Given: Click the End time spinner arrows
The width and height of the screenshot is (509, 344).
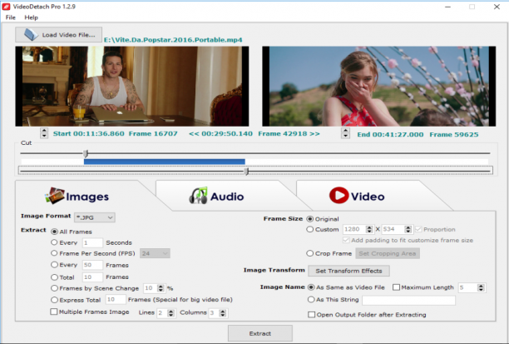Looking at the screenshot, I should click(x=345, y=133).
